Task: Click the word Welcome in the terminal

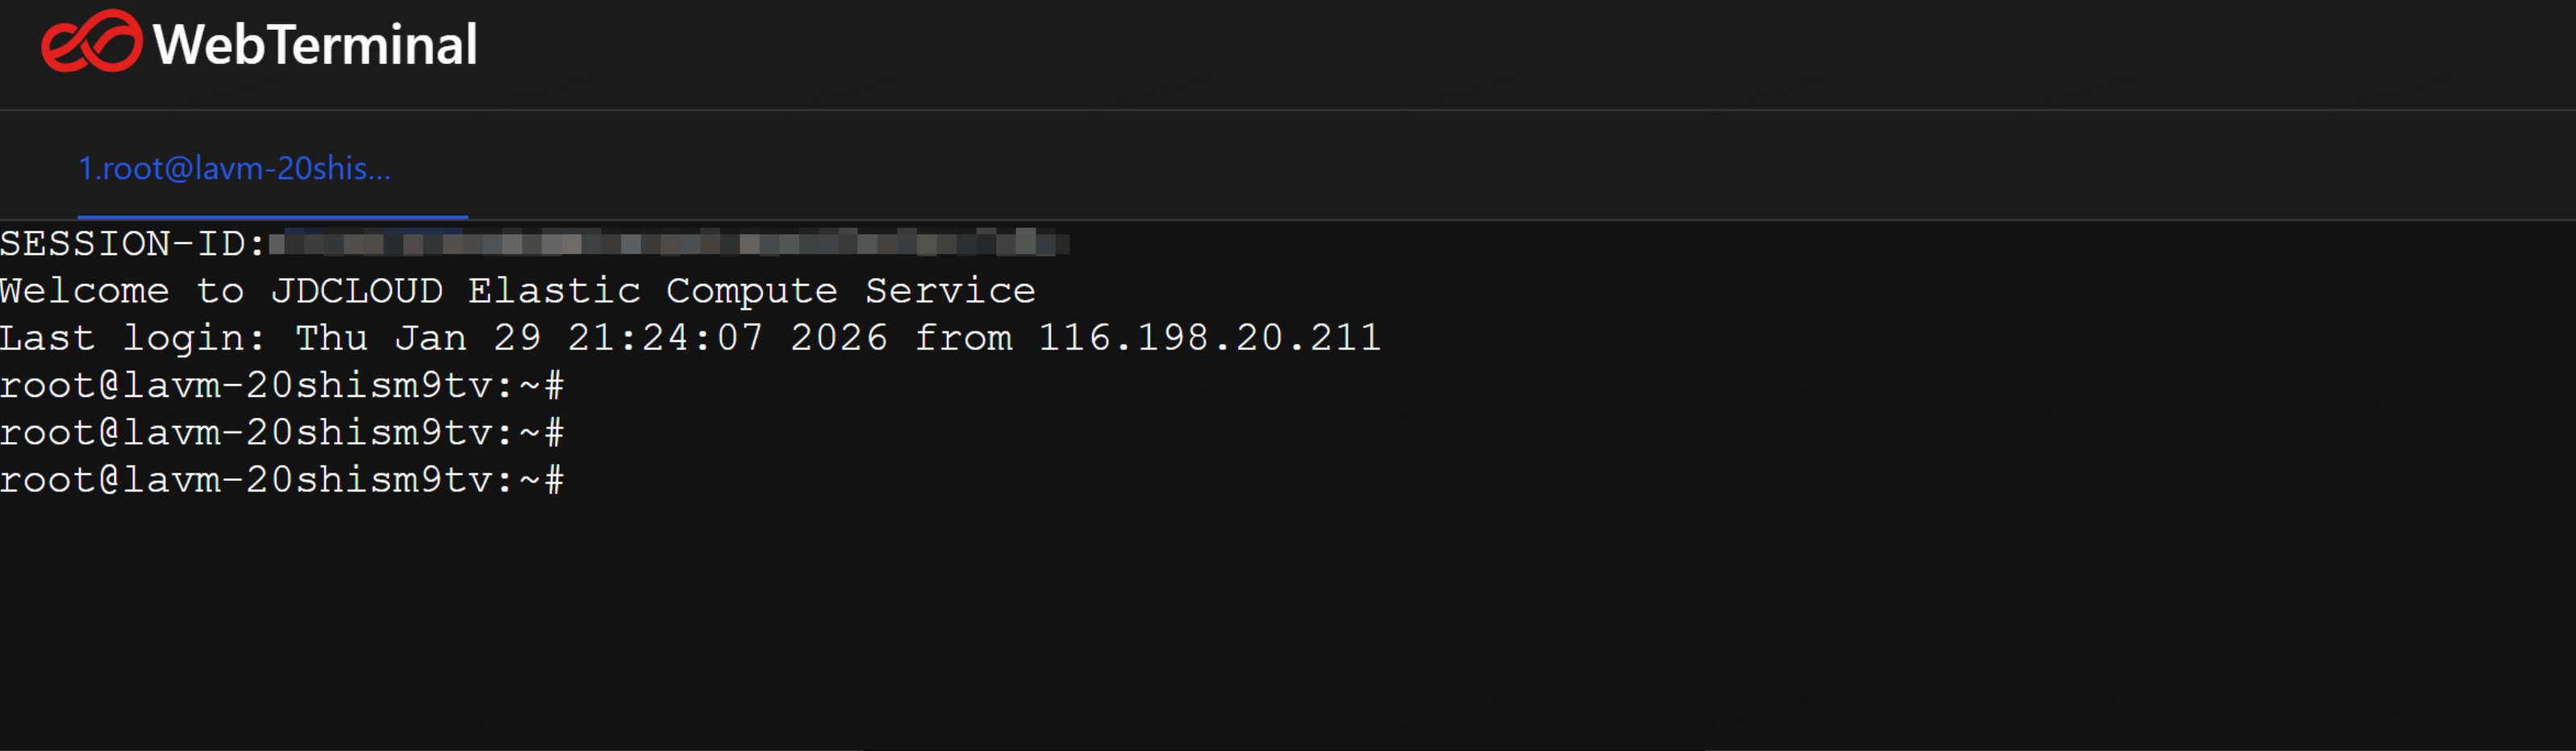Action: [x=85, y=291]
